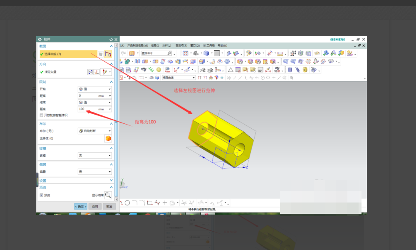Open the GC工具箱 menu
This screenshot has height=250, width=416.
tap(208, 45)
